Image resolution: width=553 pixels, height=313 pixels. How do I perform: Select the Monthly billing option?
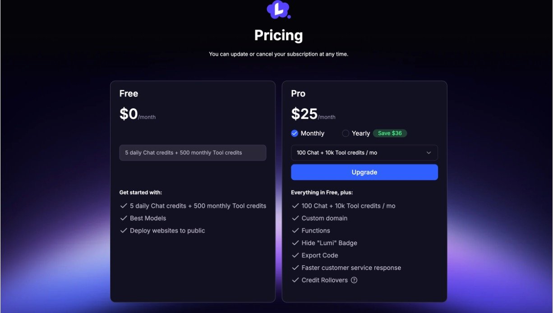pos(295,133)
